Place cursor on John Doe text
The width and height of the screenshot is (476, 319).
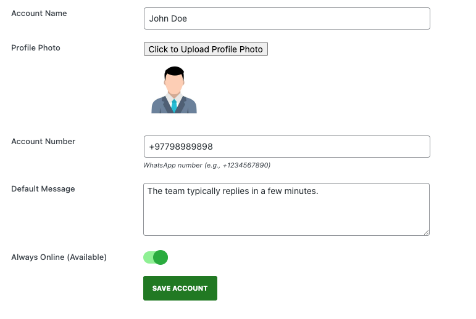168,18
